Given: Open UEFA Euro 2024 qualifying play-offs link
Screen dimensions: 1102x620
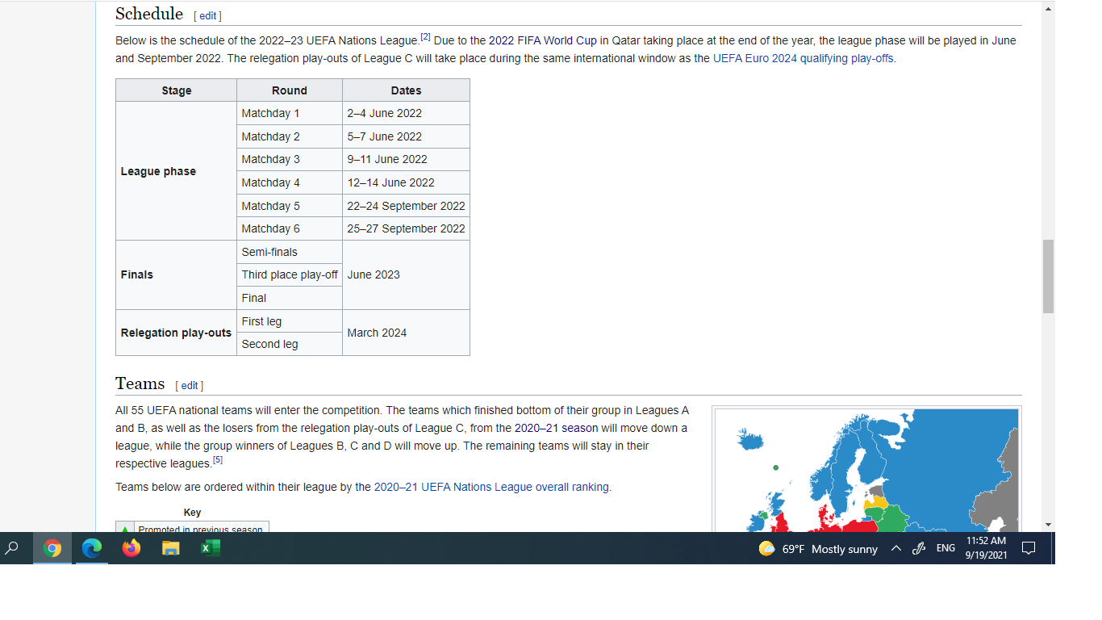Looking at the screenshot, I should coord(804,58).
